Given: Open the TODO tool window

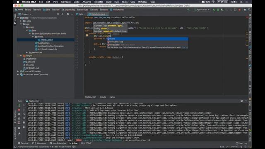Looking at the screenshot, I should (86, 143).
